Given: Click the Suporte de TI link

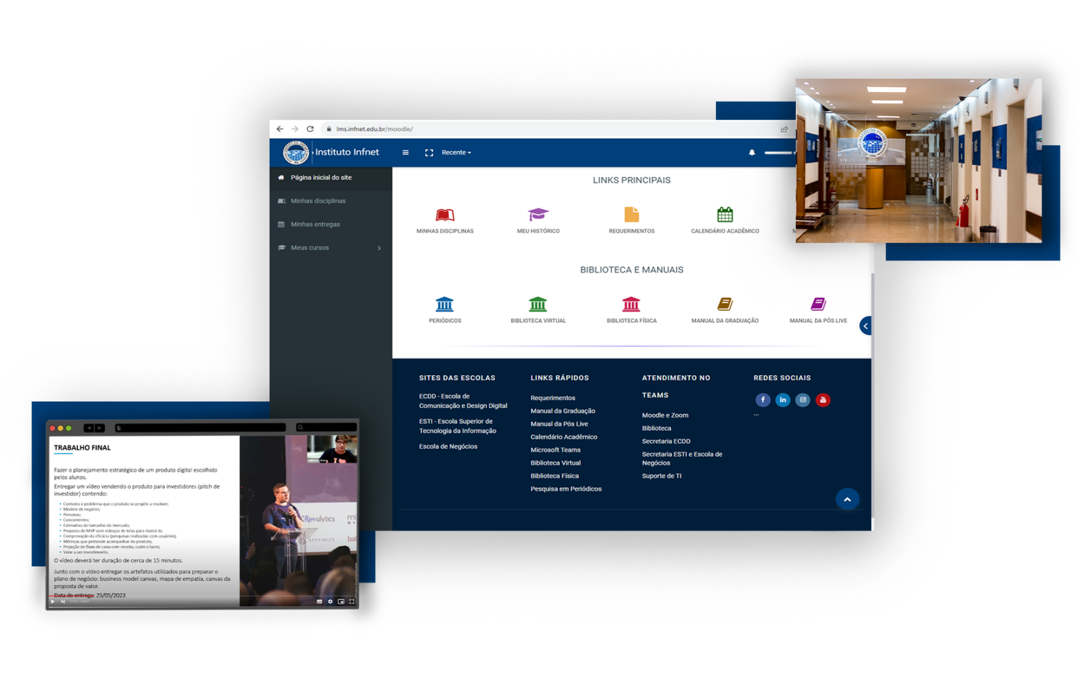Looking at the screenshot, I should [x=661, y=476].
